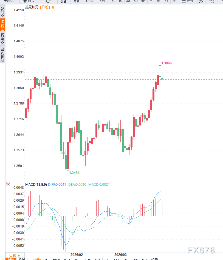Image resolution: width=223 pixels, height=260 pixels.
Task: Click the 返回 back arrow button
Action: tap(10, 1)
